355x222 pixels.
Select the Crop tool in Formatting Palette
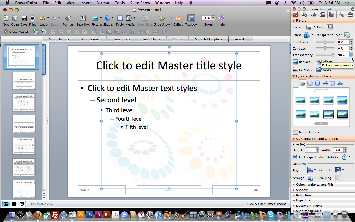329,27
